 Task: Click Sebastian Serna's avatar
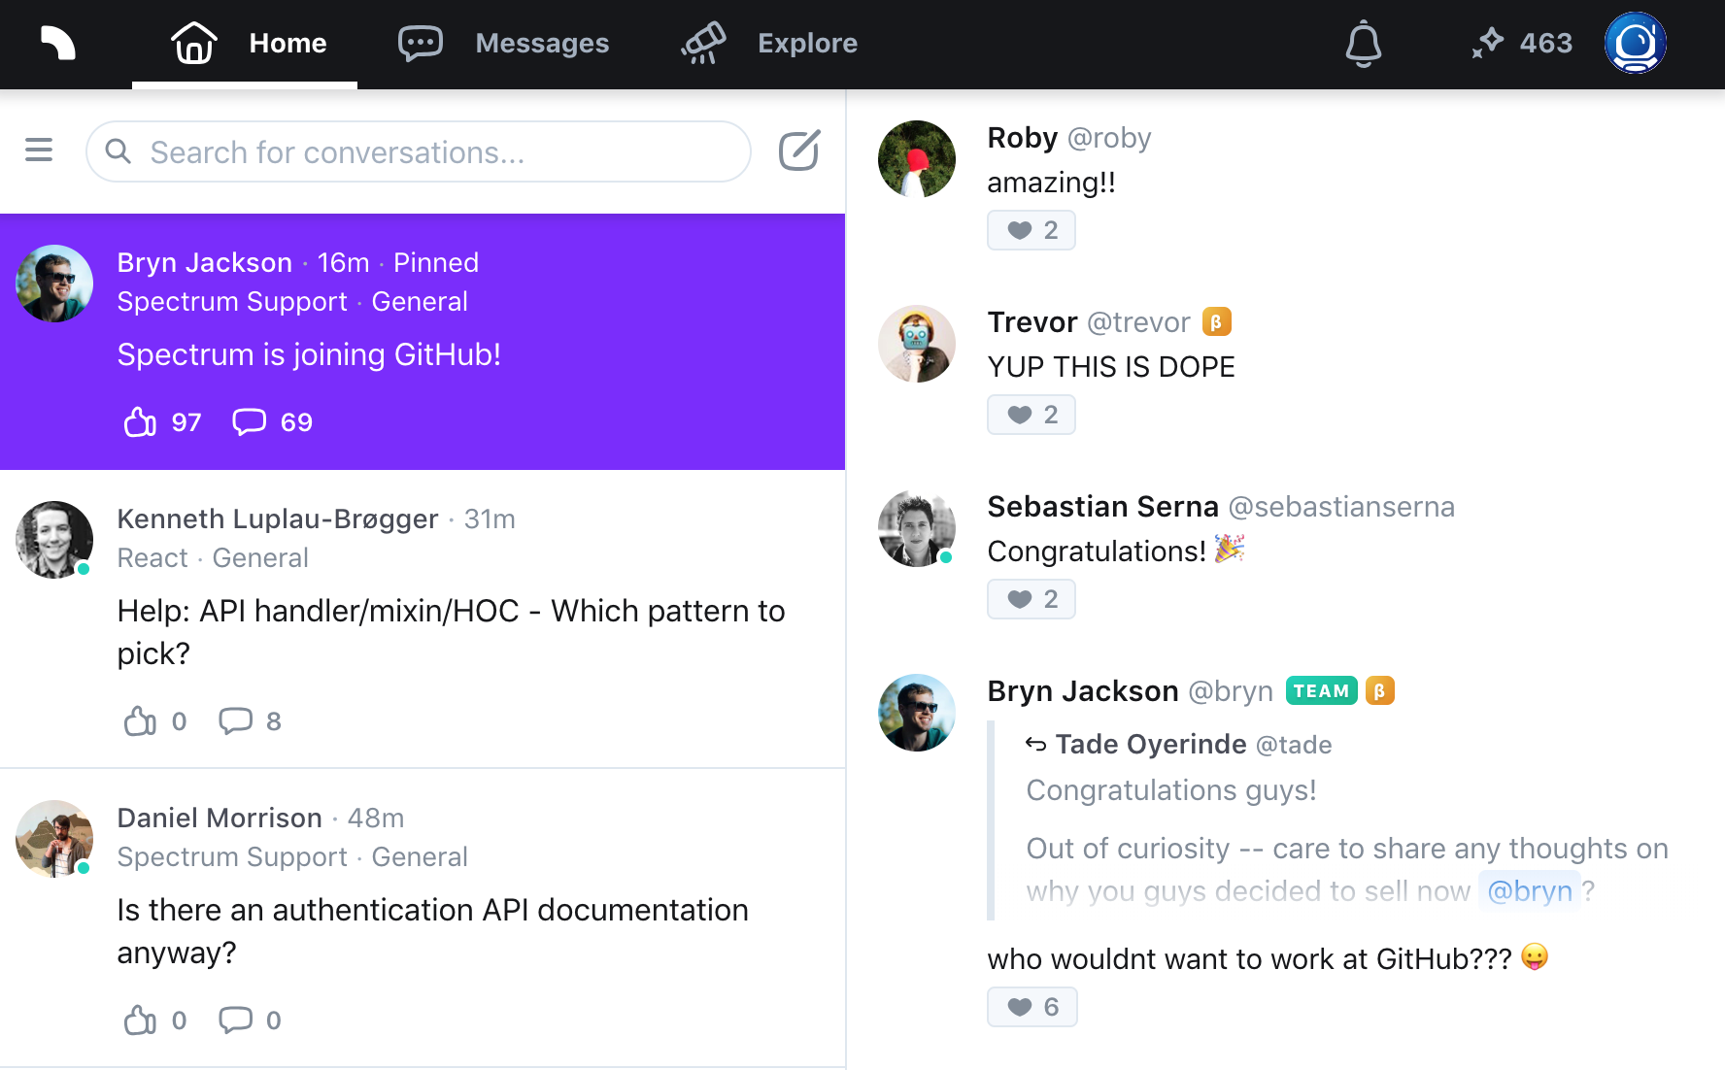(x=917, y=528)
